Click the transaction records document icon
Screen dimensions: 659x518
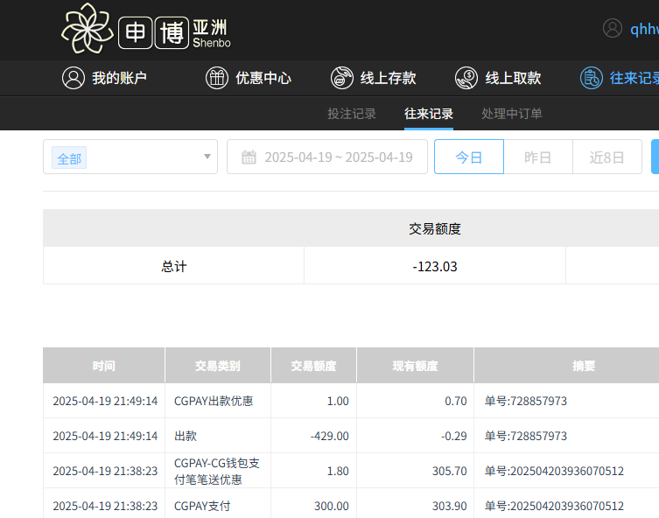[592, 78]
